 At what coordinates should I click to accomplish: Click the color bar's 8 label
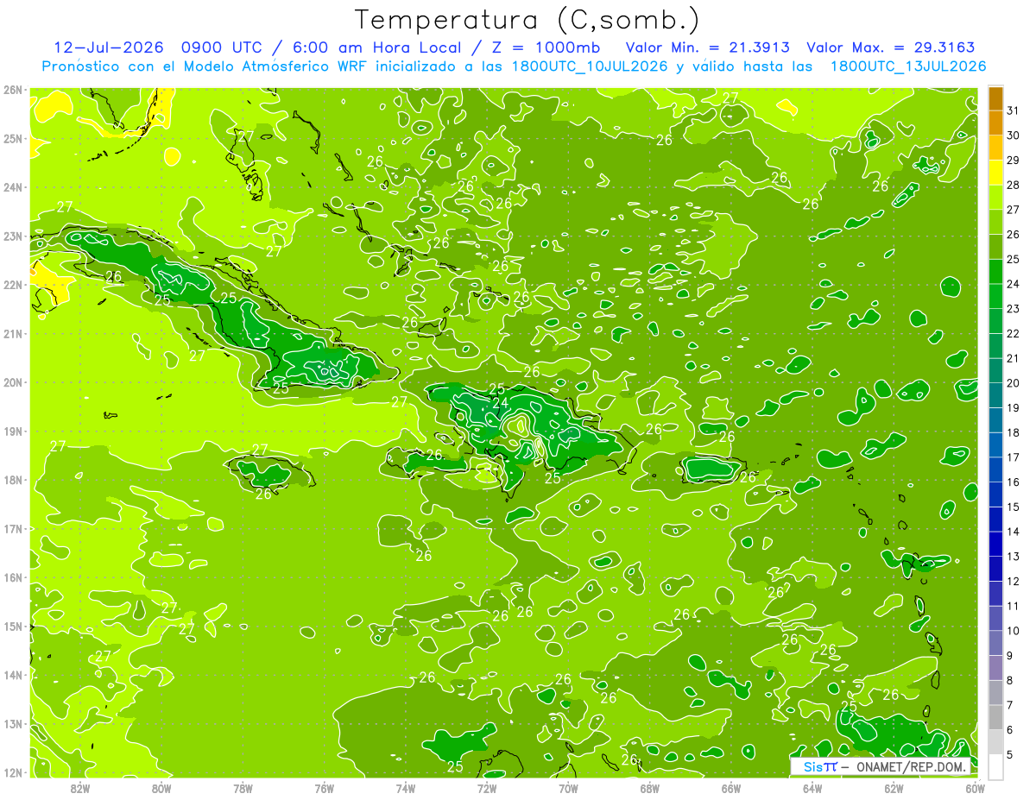tap(1010, 680)
